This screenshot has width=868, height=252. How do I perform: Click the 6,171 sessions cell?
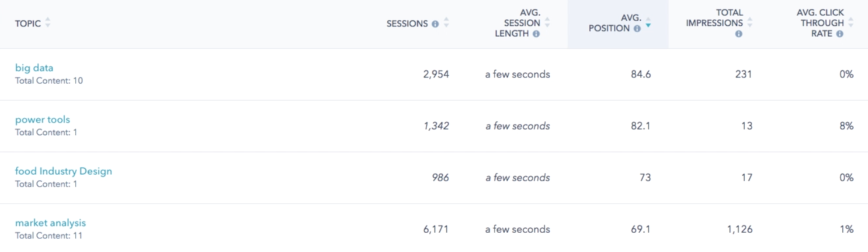pyautogui.click(x=436, y=229)
